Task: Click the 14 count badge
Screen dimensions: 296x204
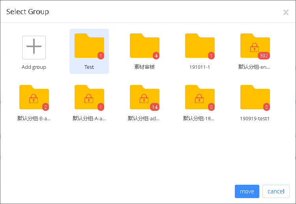Action: [x=155, y=107]
